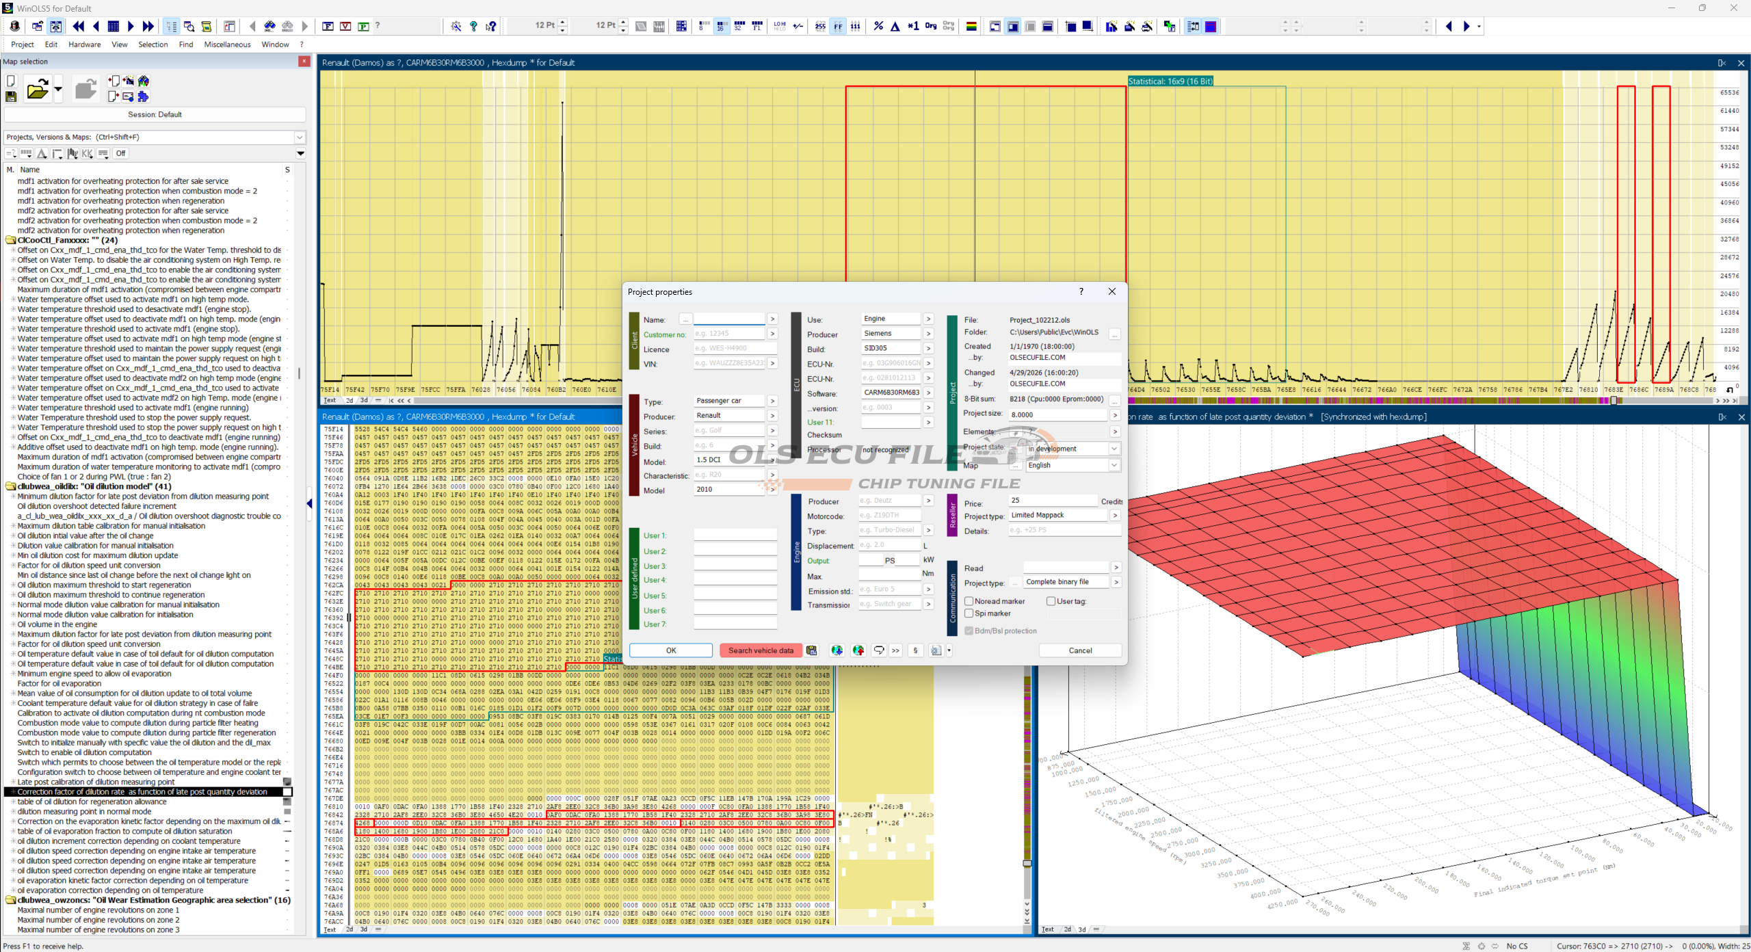Click the browse button next to Folder path
Viewport: 1751px width, 952px height.
click(1115, 334)
